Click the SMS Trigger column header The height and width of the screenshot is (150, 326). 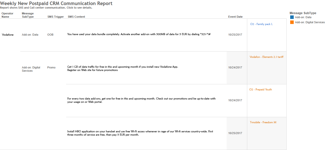tap(55, 17)
